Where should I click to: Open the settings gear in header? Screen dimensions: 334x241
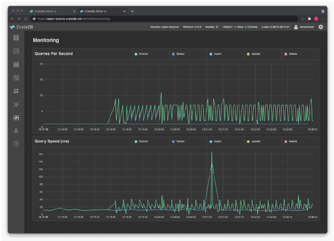[321, 27]
